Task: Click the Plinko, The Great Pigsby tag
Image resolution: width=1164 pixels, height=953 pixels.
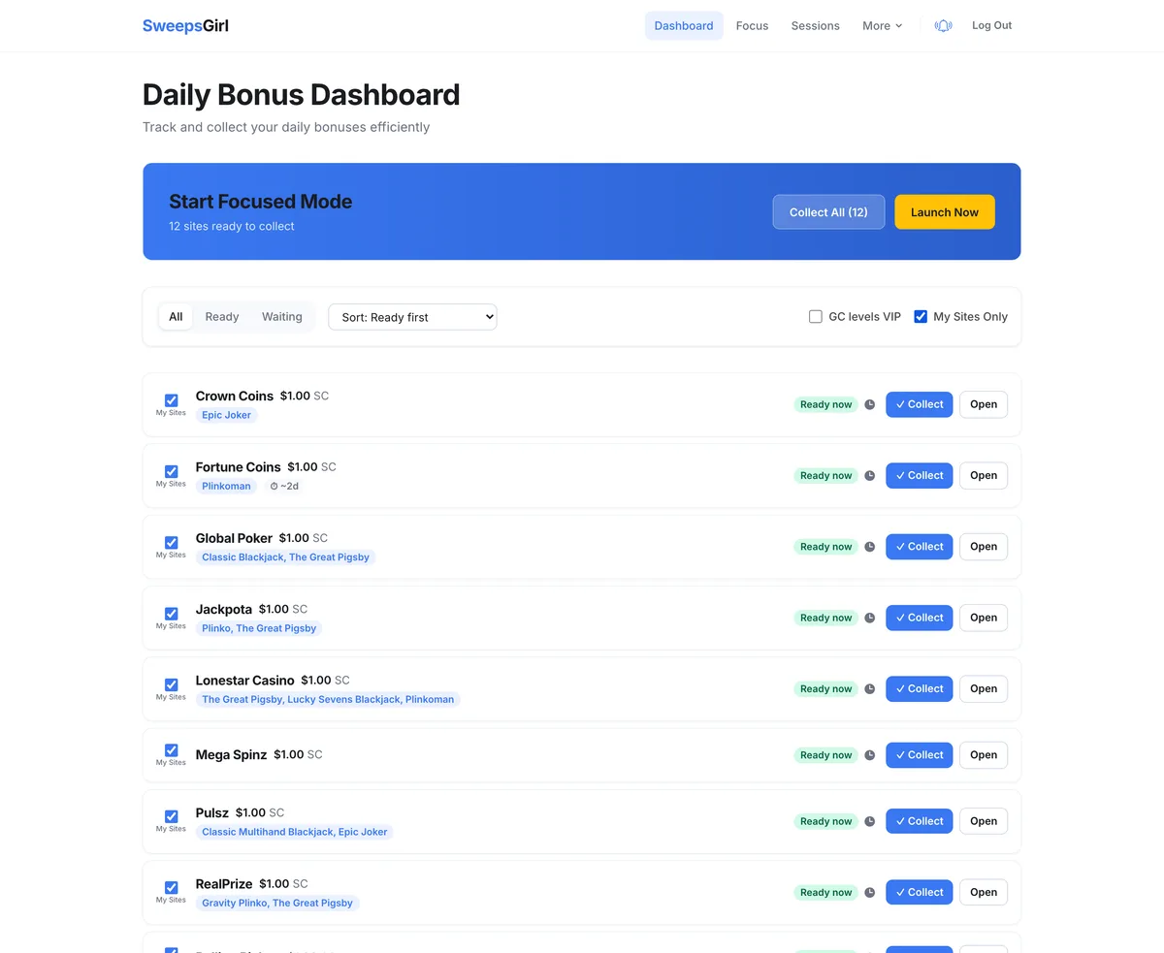Action: tap(259, 628)
